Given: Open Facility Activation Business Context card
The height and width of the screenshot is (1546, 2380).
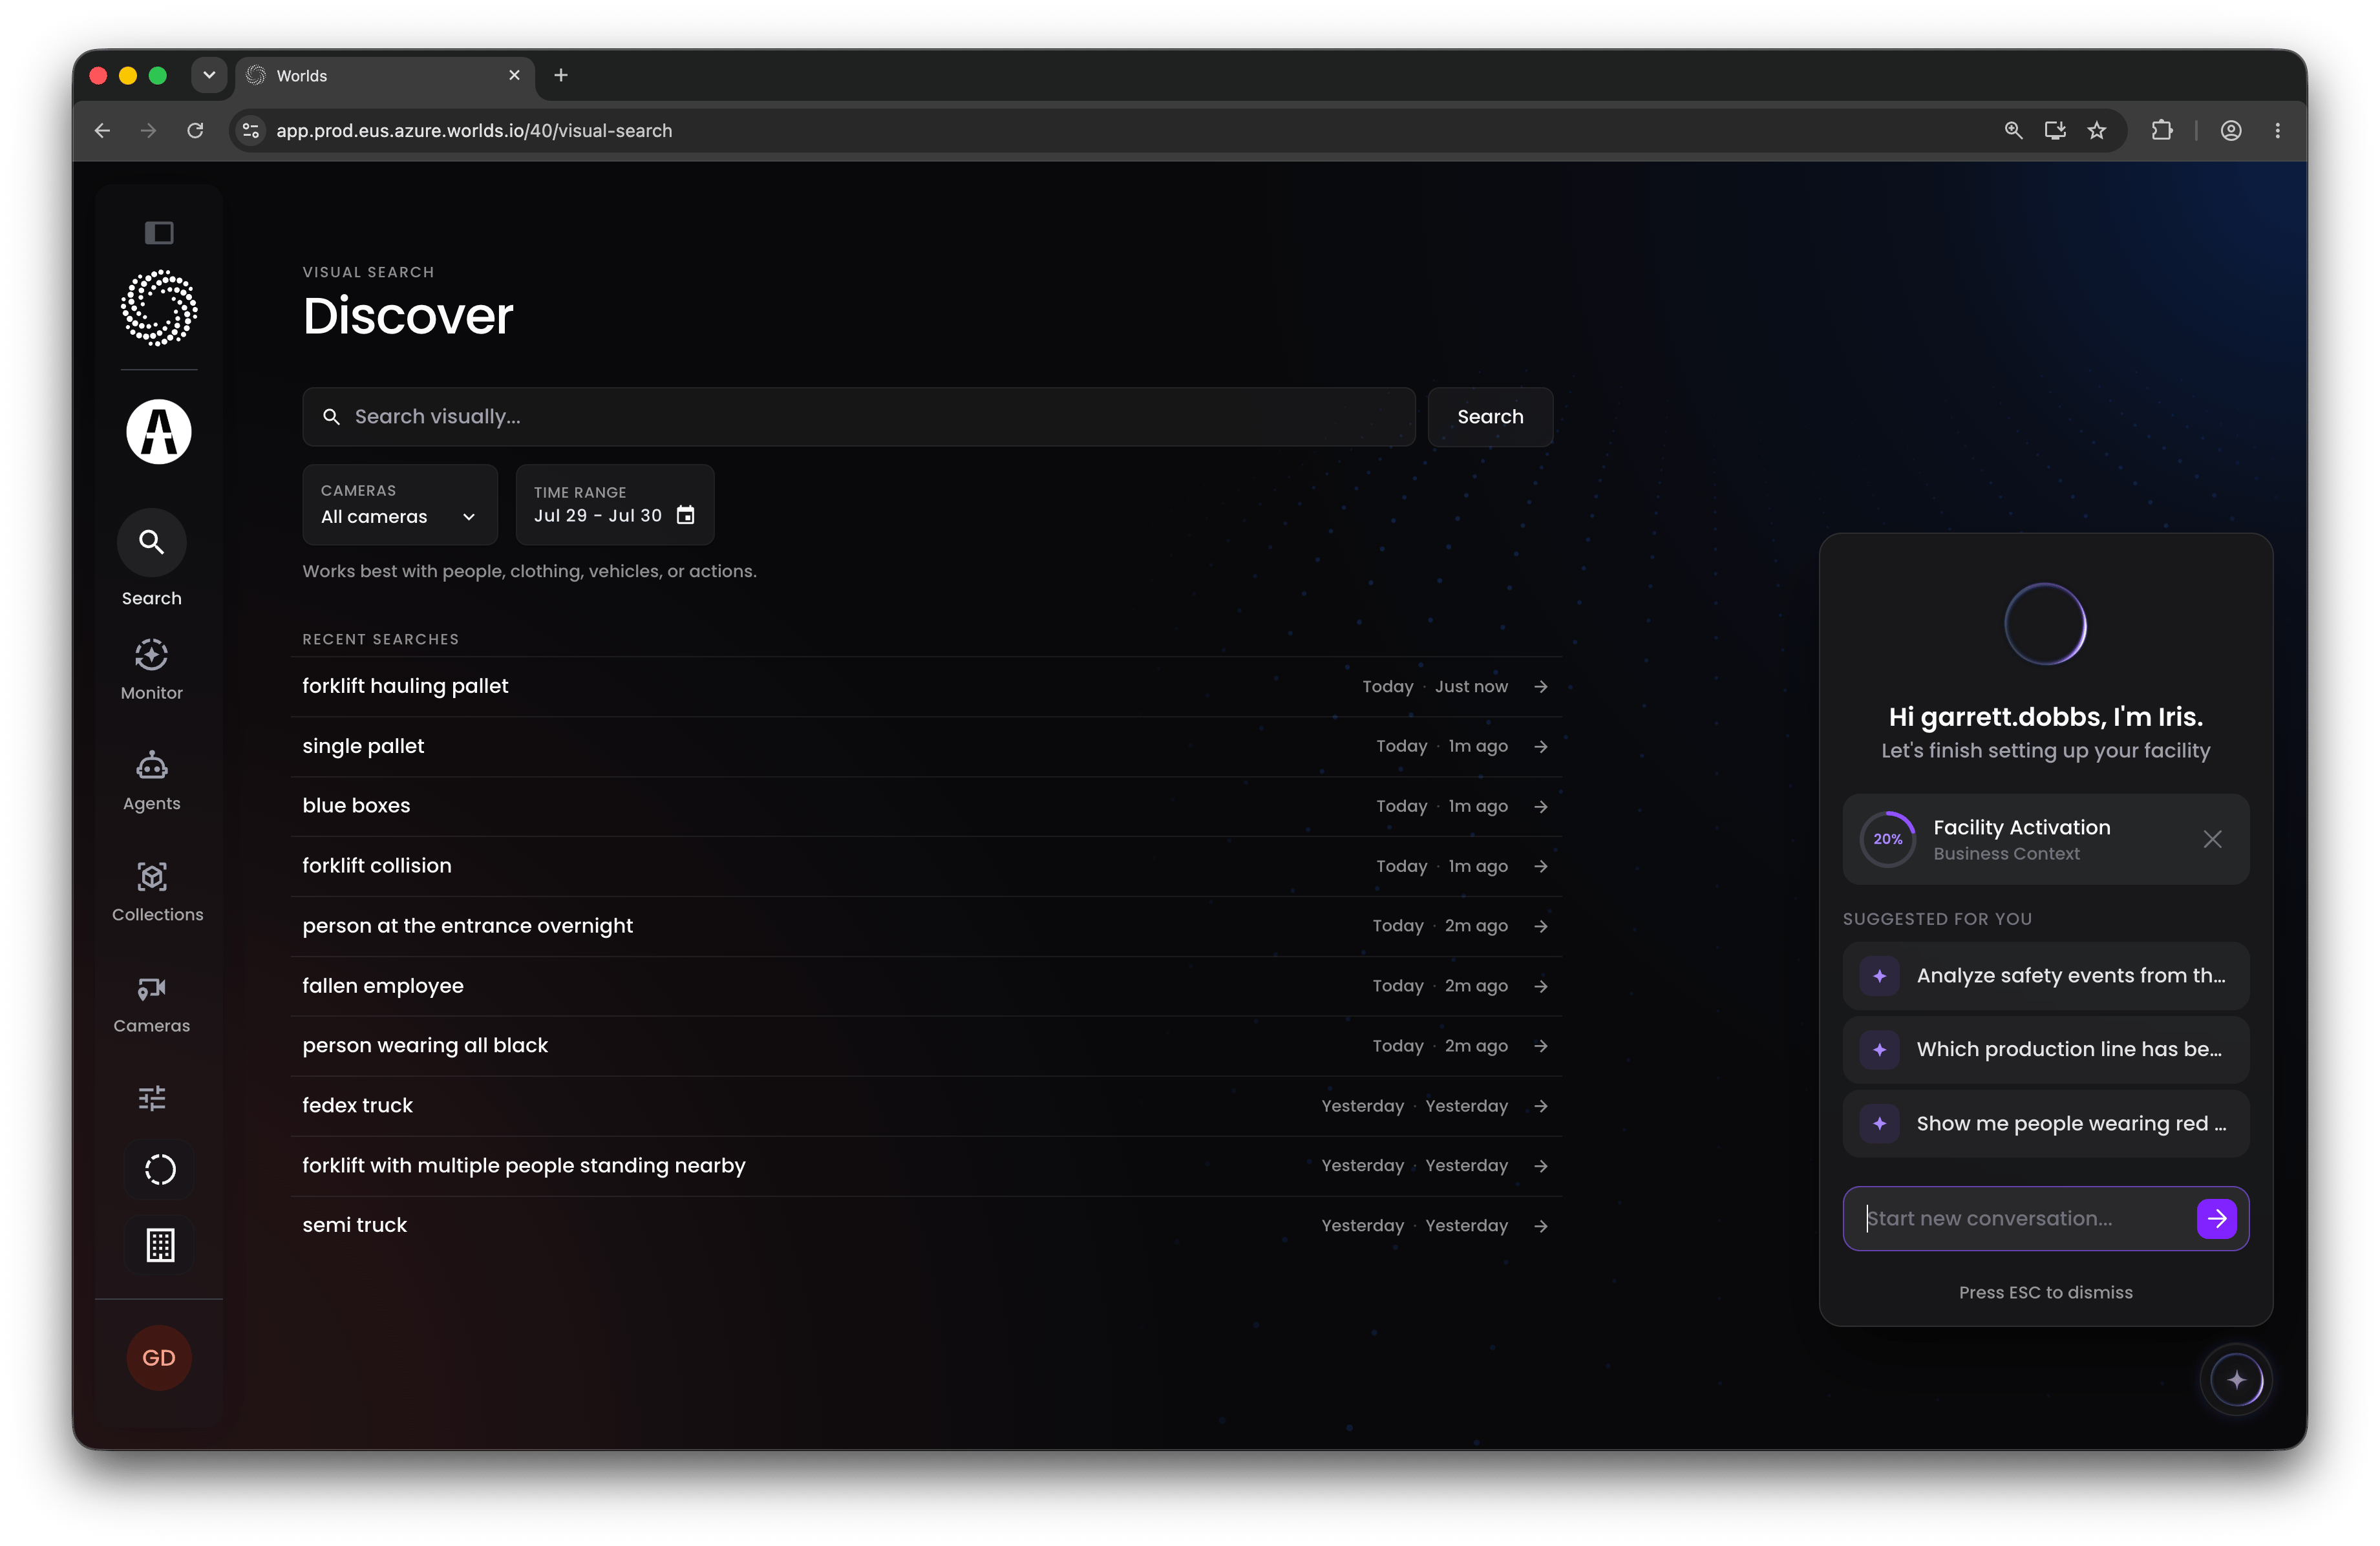Looking at the screenshot, I should [x=2045, y=839].
